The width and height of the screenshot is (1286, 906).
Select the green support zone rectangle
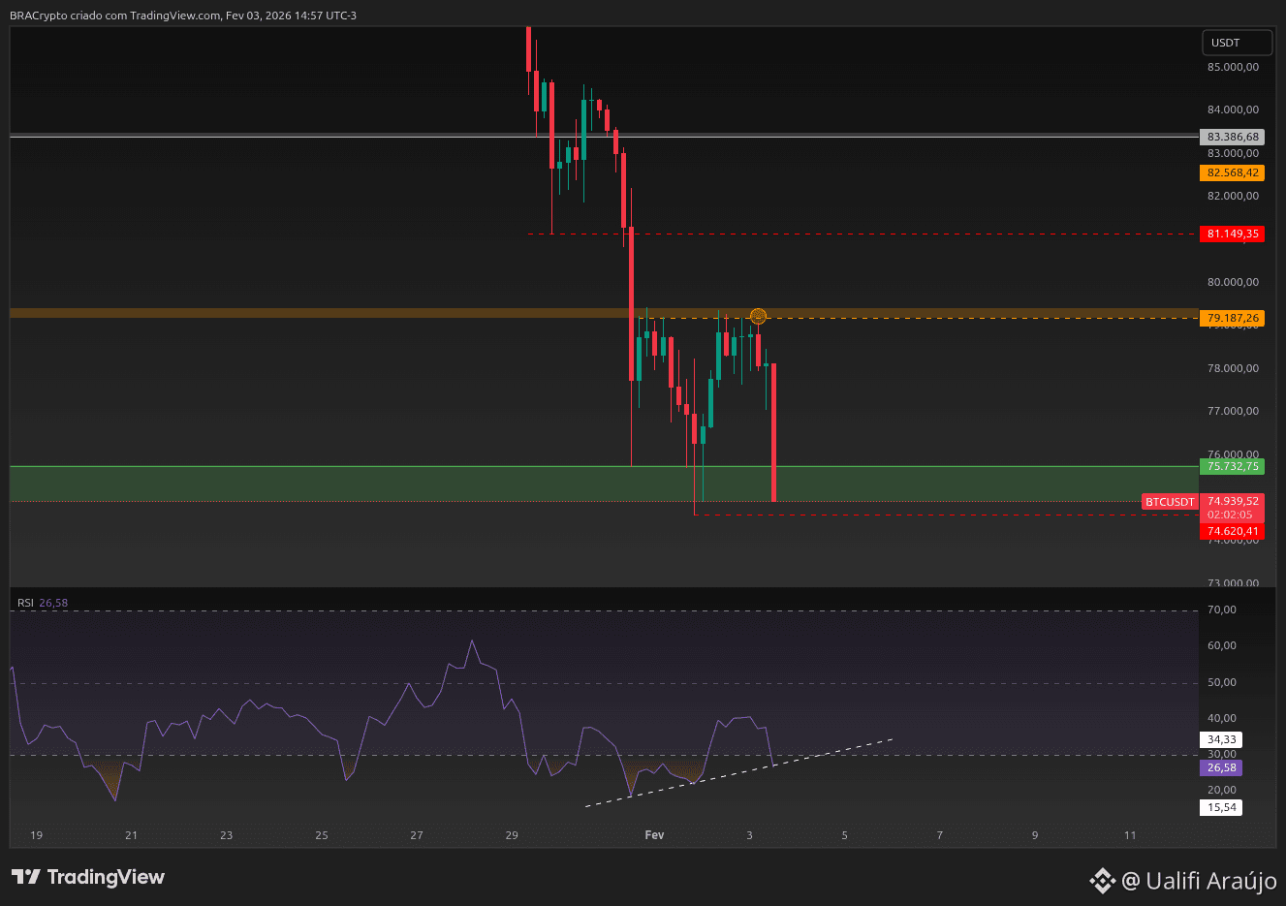pos(604,484)
